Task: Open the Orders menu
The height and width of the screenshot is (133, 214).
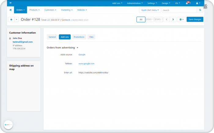Action: point(20,10)
